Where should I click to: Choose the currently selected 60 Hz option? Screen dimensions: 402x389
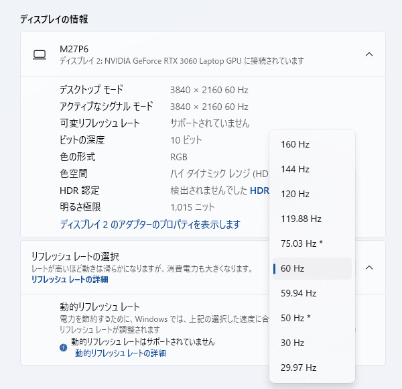pos(293,268)
